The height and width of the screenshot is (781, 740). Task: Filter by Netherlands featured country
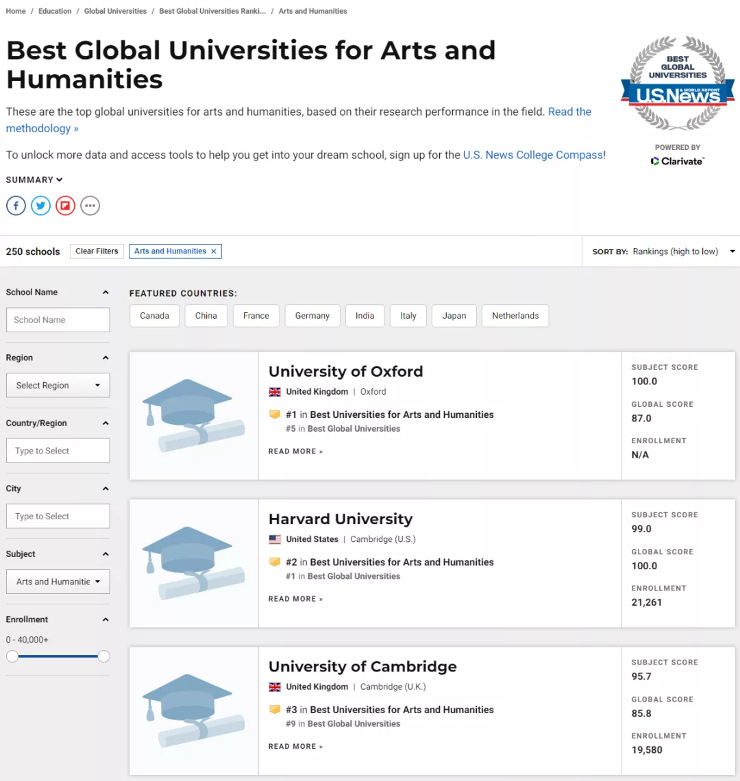[x=515, y=316]
